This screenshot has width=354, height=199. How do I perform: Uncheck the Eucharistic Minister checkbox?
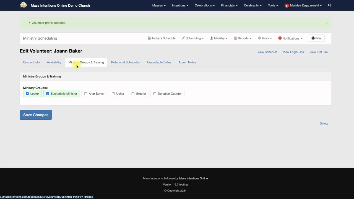(48, 94)
